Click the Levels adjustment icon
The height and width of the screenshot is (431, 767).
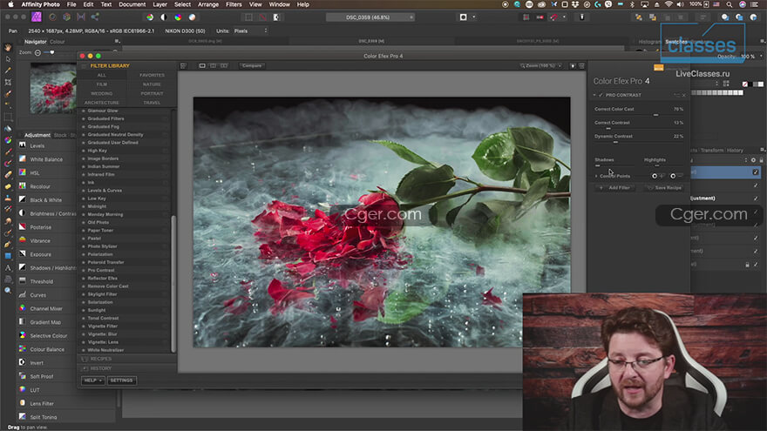[x=23, y=145]
